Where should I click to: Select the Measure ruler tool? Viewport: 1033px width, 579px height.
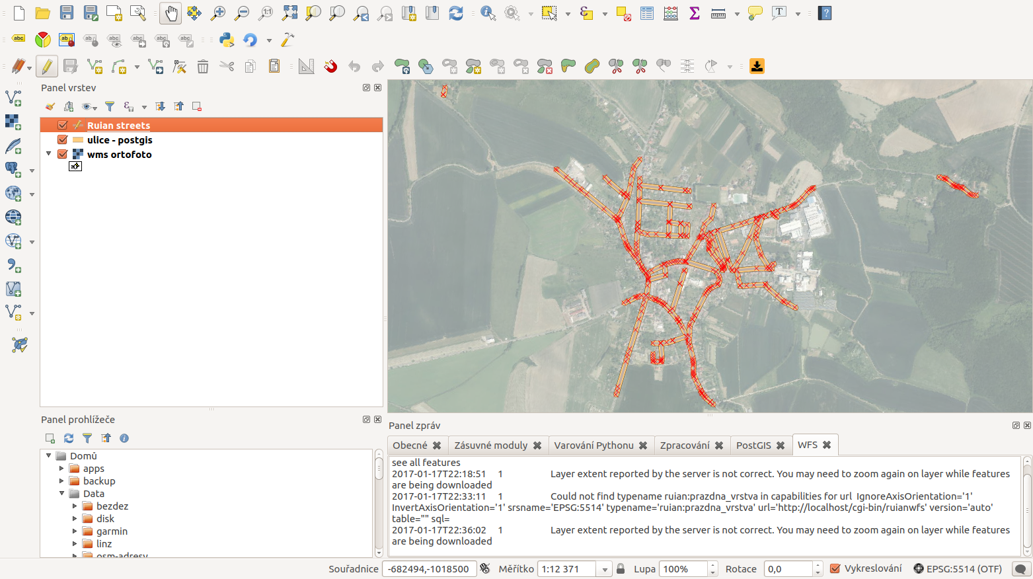[x=718, y=13]
